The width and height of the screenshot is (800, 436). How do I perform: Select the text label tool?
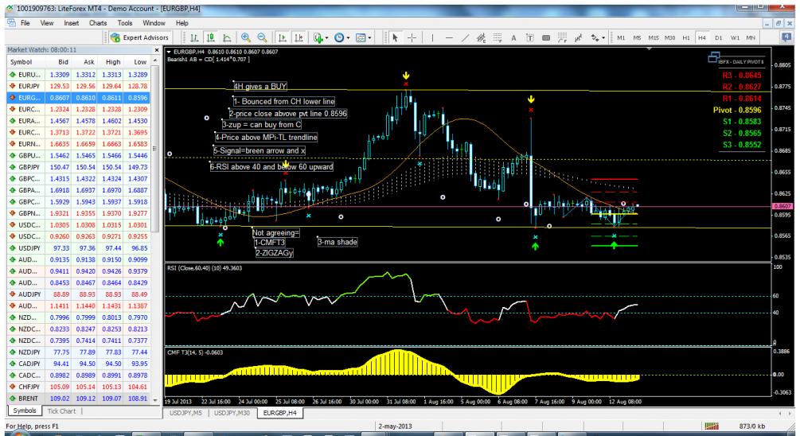point(514,37)
